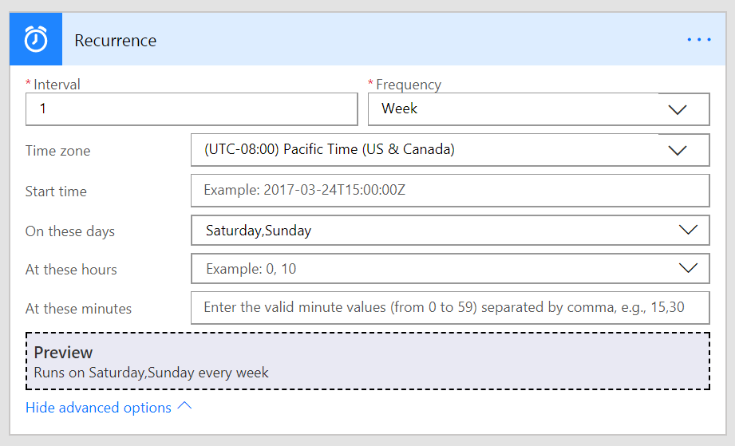735x446 pixels.
Task: Open the Frequency dropdown showing Week
Action: (519, 109)
